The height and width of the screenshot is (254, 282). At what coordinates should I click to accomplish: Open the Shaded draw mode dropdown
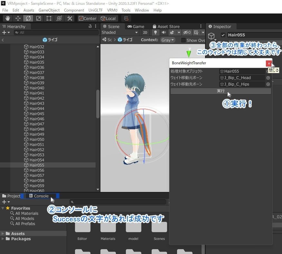(x=120, y=32)
